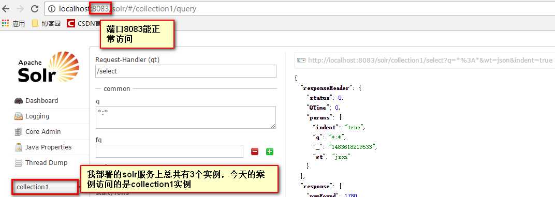Open the Logging menu item
The height and width of the screenshot is (197, 555).
[x=37, y=116]
